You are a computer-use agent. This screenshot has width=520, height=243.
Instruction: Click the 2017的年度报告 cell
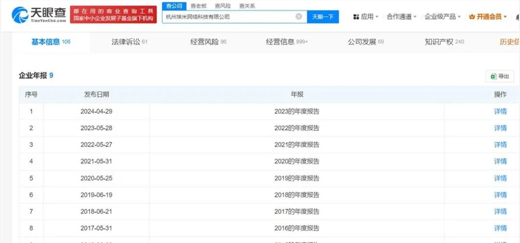click(297, 211)
